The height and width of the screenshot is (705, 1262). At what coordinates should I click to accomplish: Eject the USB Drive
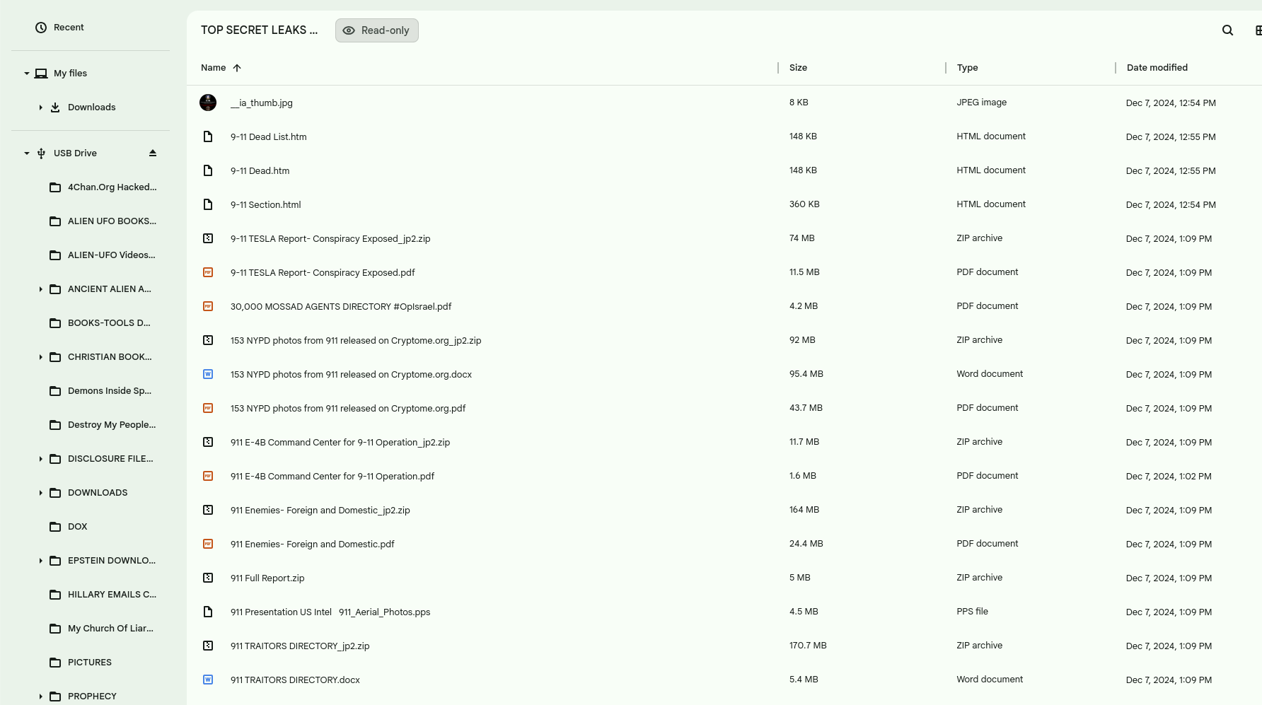153,153
